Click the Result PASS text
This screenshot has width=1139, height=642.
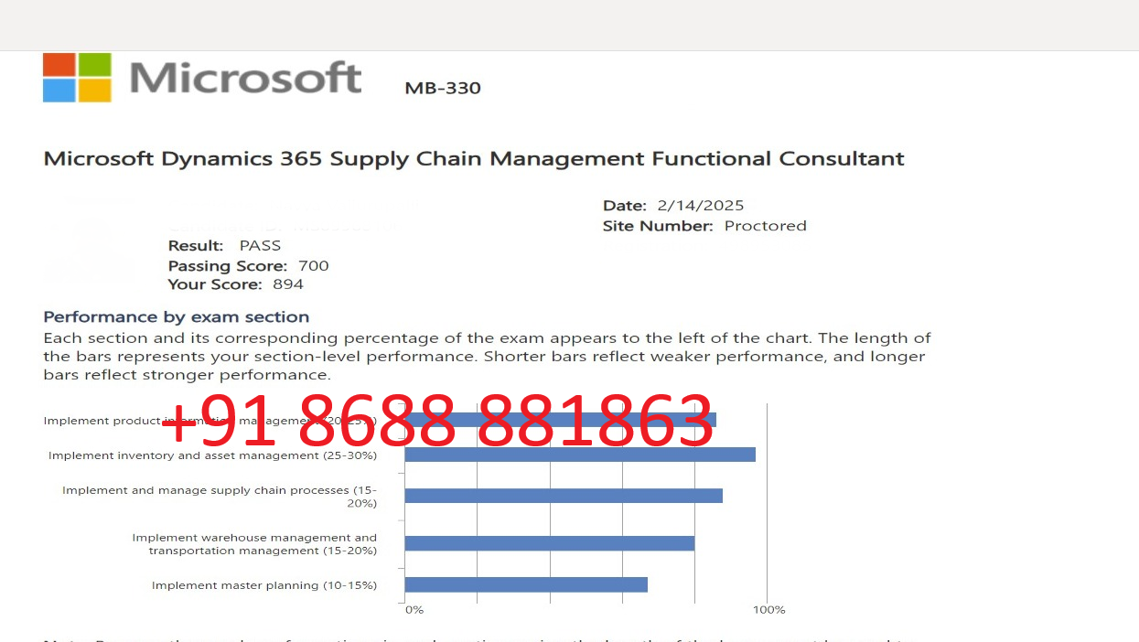pyautogui.click(x=224, y=245)
